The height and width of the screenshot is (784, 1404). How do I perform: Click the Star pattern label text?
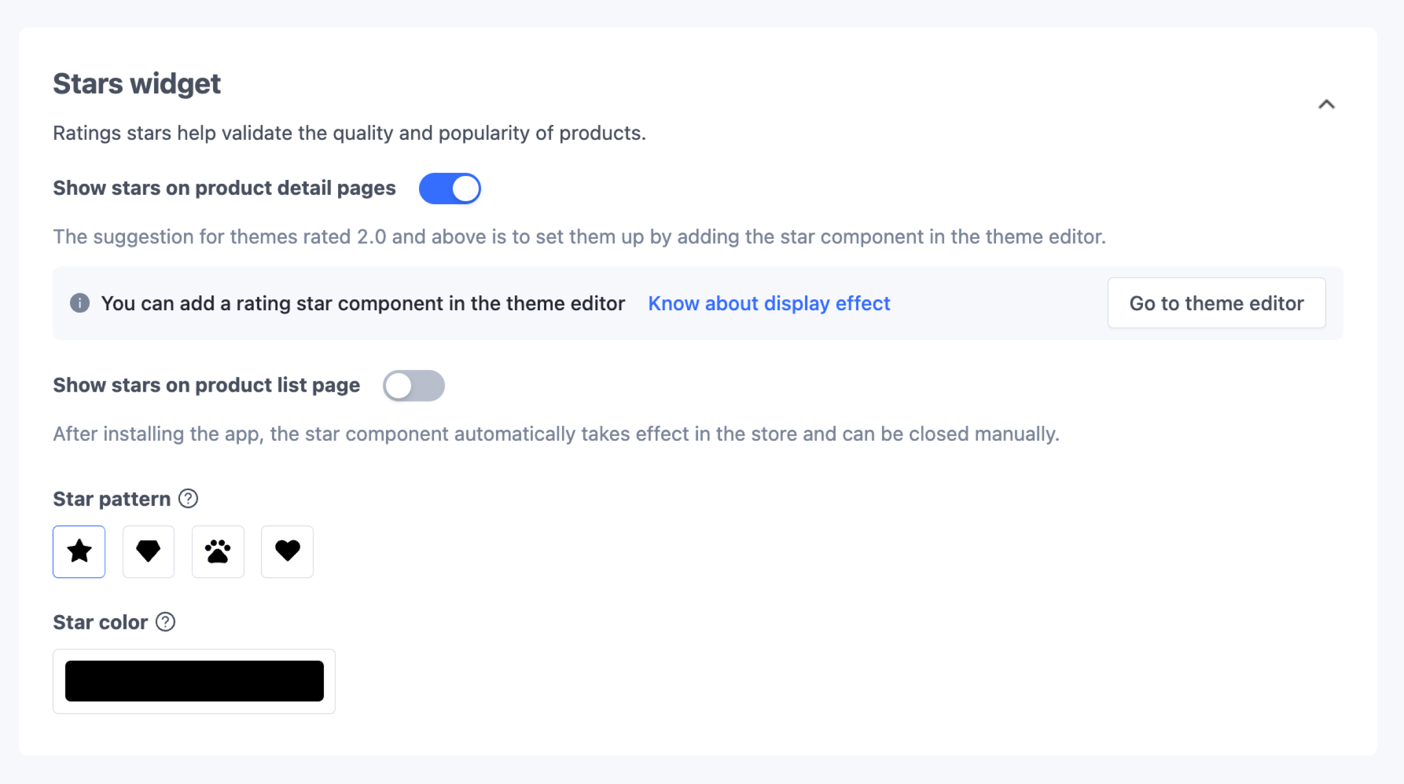point(112,499)
